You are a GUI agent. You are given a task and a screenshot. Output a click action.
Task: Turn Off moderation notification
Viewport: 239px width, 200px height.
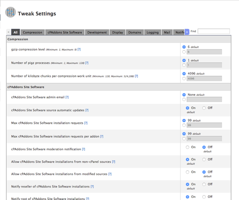coord(204,147)
